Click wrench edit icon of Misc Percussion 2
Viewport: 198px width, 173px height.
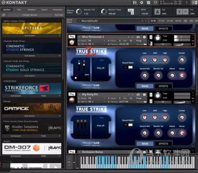72,37
